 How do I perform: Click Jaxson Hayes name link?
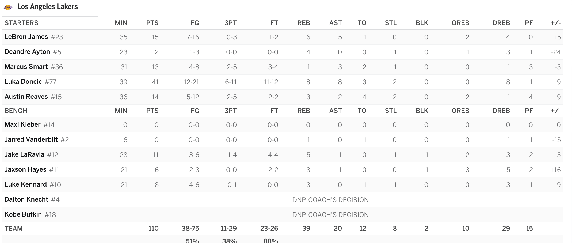point(25,169)
